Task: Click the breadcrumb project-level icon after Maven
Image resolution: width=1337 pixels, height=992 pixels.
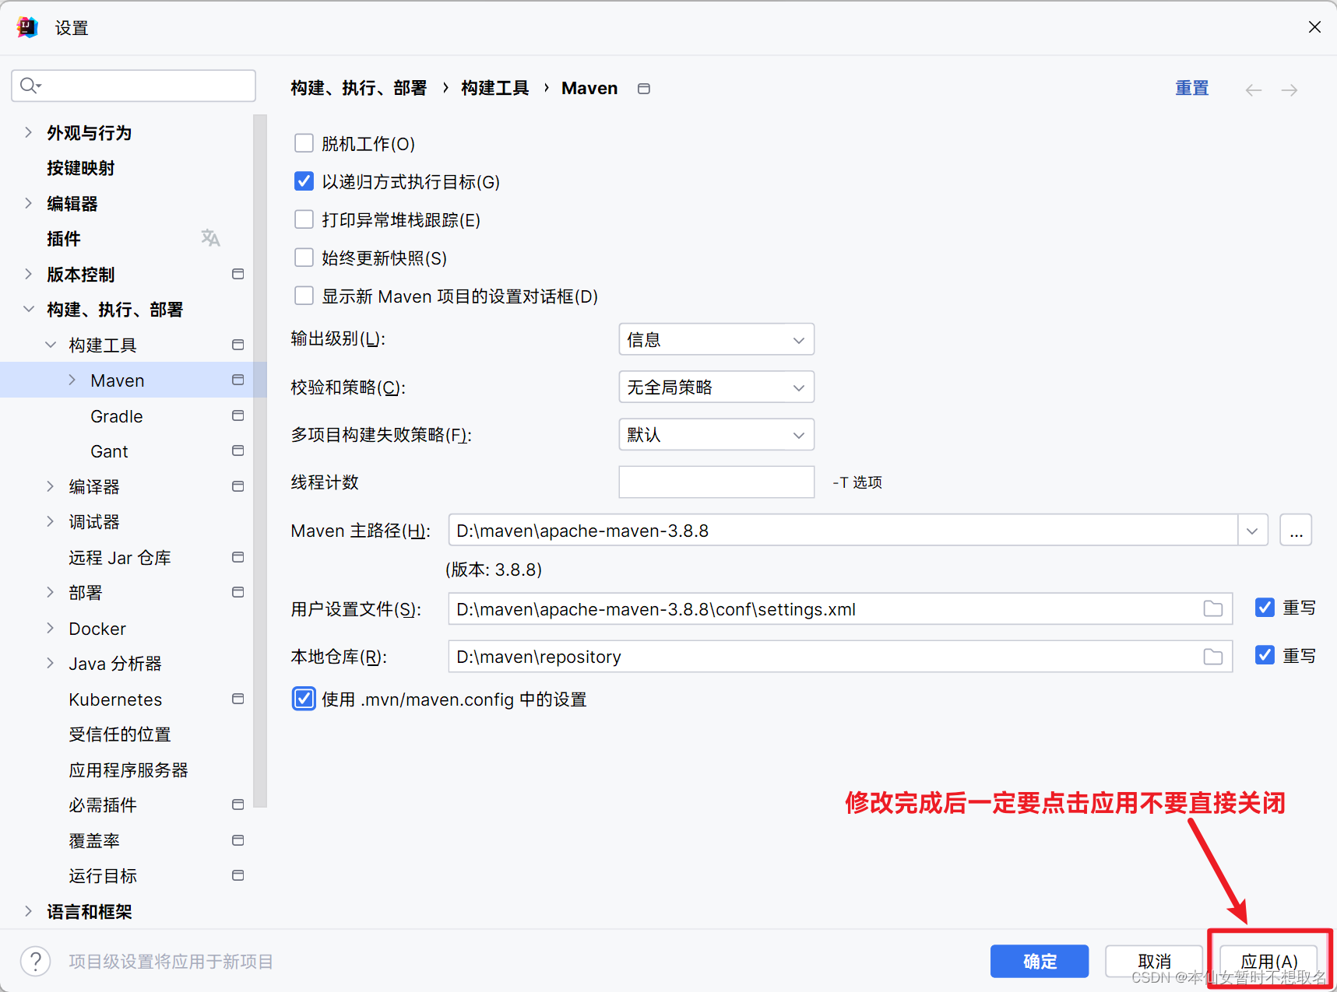Action: (x=644, y=89)
